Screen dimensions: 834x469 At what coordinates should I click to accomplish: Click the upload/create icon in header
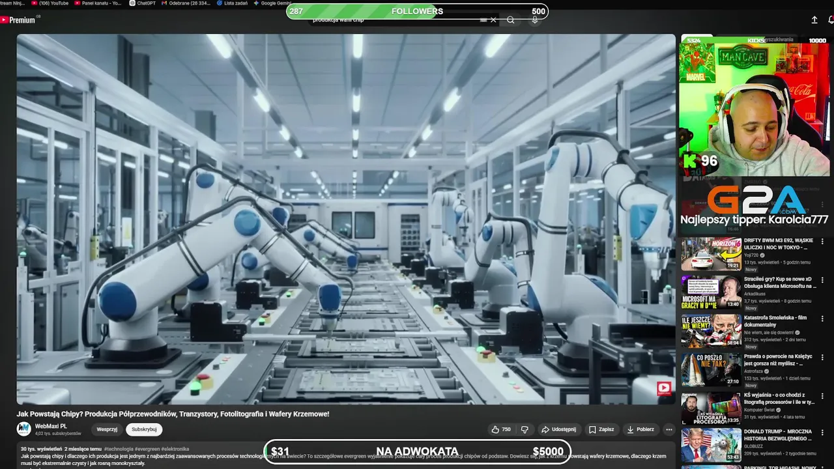click(814, 20)
